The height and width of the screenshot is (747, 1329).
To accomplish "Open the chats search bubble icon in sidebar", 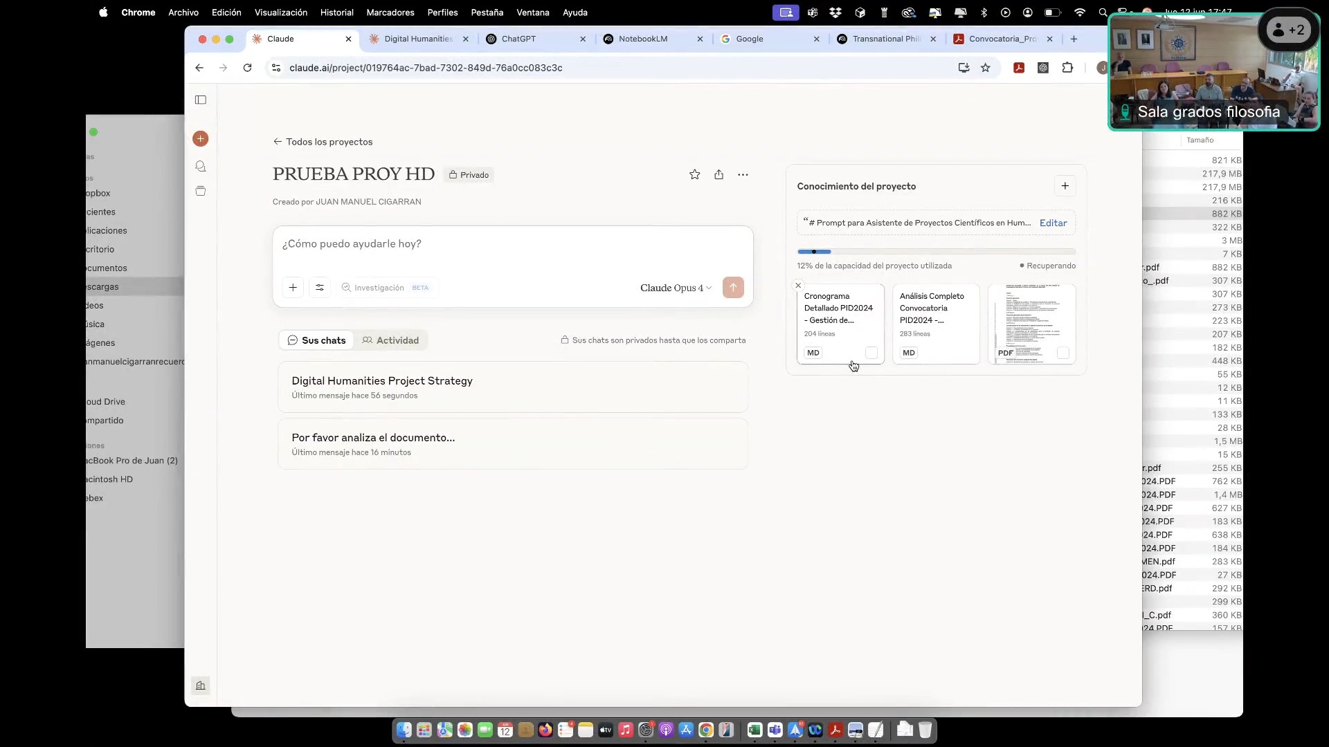I will coord(201,167).
